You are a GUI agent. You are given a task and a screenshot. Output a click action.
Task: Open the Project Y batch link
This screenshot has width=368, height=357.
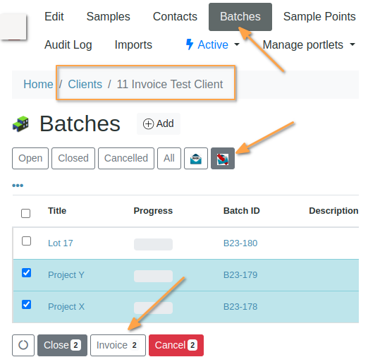click(66, 275)
